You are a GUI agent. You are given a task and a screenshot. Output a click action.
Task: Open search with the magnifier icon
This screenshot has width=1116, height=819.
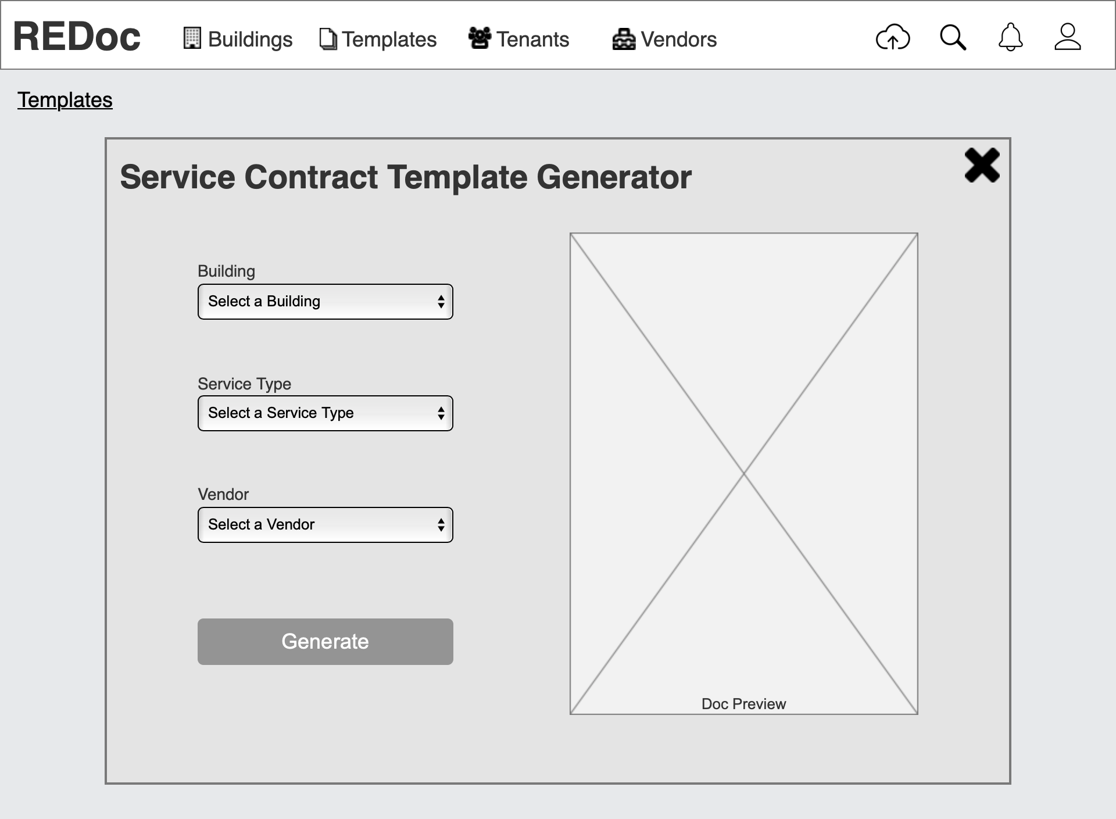(953, 38)
